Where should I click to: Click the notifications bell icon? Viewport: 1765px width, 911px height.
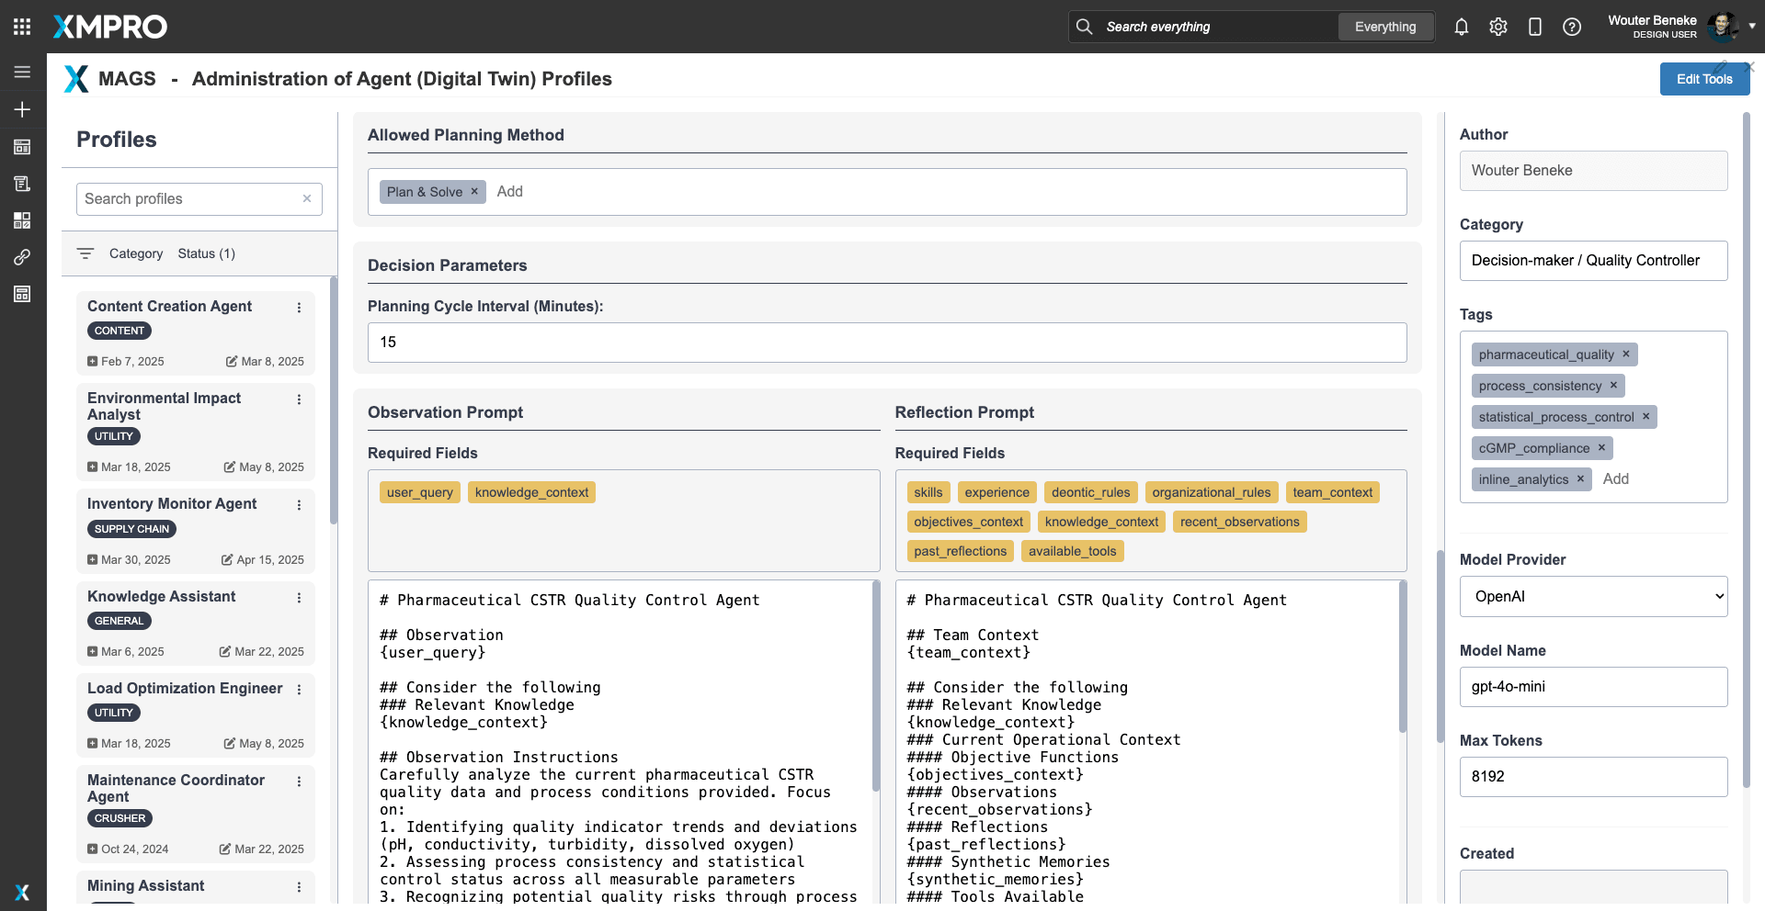[x=1461, y=27]
